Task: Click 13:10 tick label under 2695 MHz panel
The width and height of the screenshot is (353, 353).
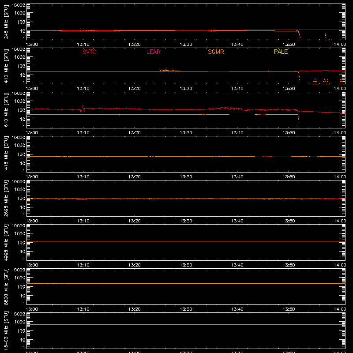Action: tap(83, 221)
